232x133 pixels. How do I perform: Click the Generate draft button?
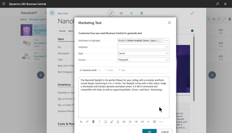click(88, 70)
